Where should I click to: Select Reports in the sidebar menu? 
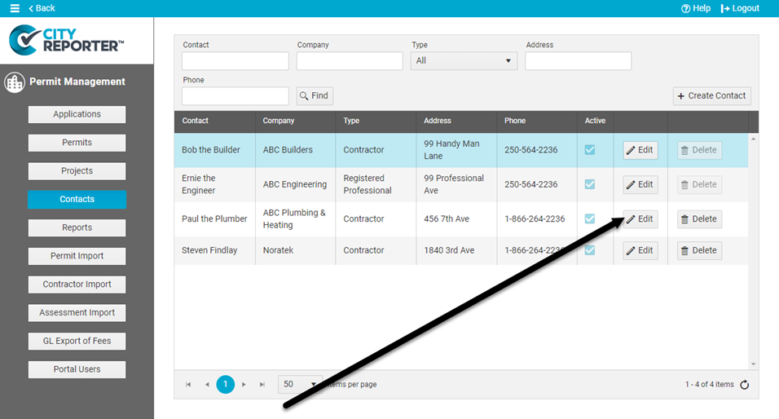[77, 227]
